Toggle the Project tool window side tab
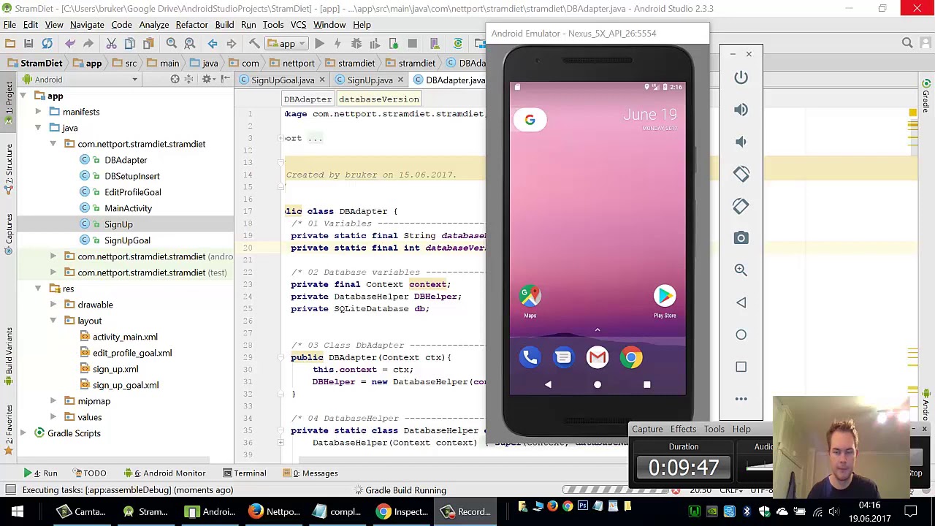 pos(8,104)
